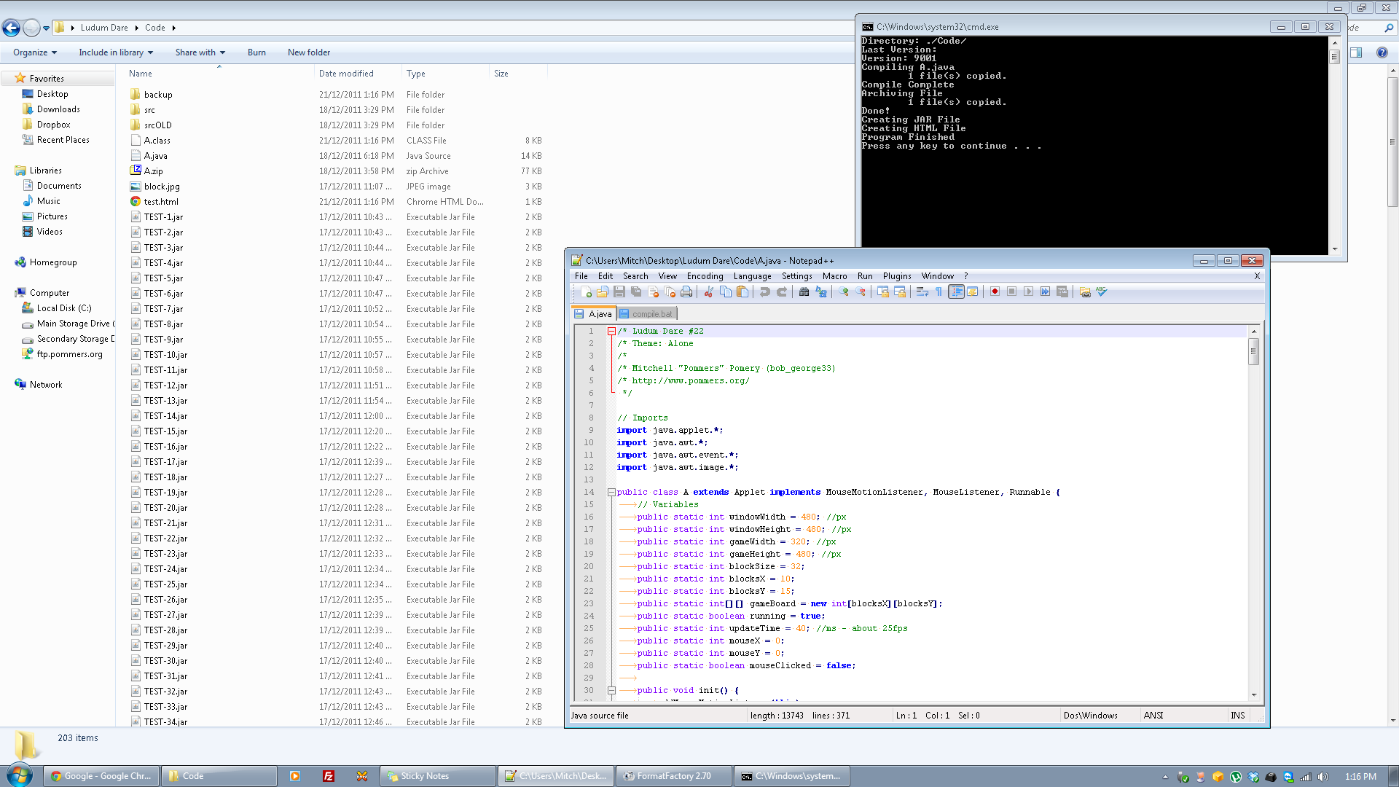This screenshot has height=787, width=1399.
Task: Open the Include in library dropdown
Action: (116, 52)
